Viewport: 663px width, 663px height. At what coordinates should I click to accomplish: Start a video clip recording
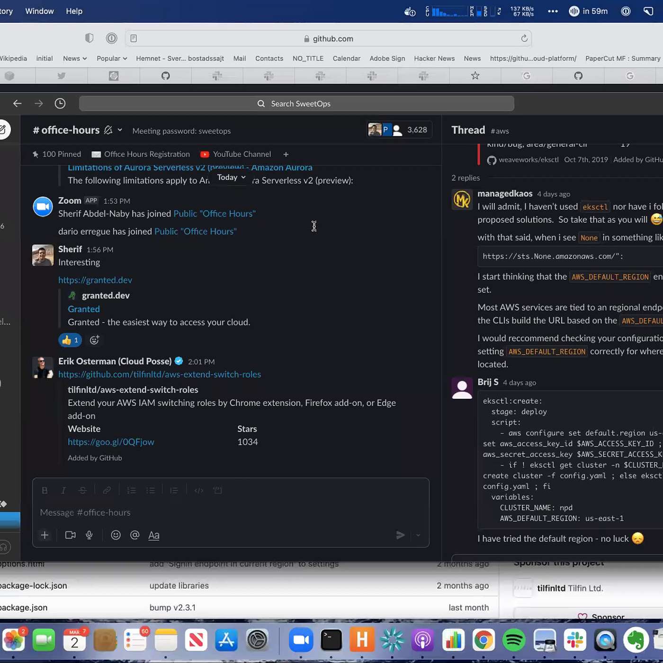tap(70, 535)
